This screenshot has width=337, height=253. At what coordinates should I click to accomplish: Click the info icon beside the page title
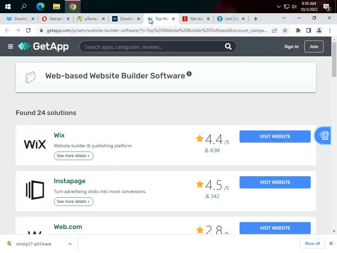(x=189, y=74)
